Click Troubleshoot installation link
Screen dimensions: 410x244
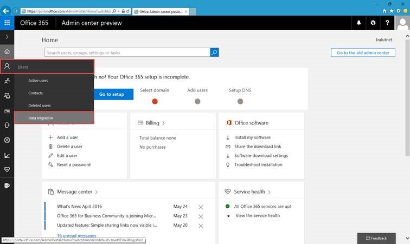[258, 164]
